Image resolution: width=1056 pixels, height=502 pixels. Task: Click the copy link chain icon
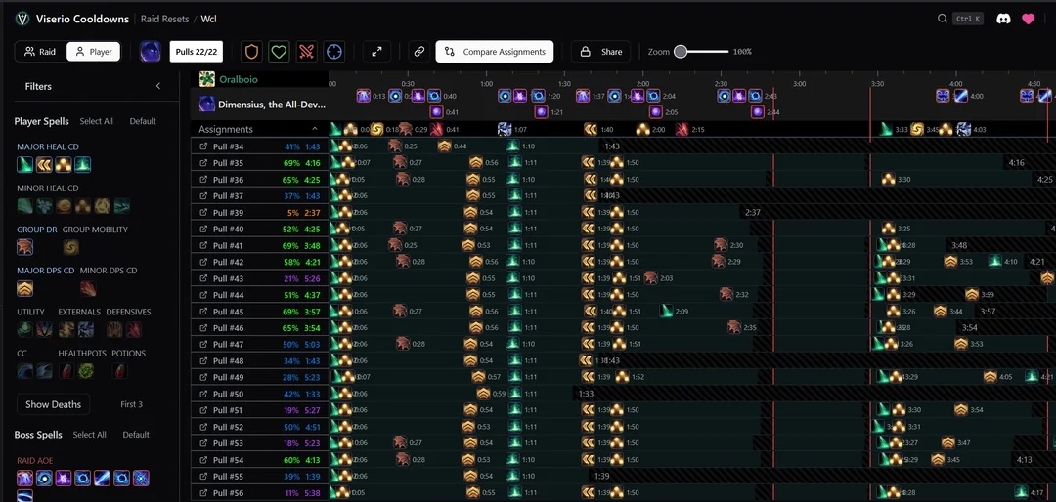click(418, 52)
